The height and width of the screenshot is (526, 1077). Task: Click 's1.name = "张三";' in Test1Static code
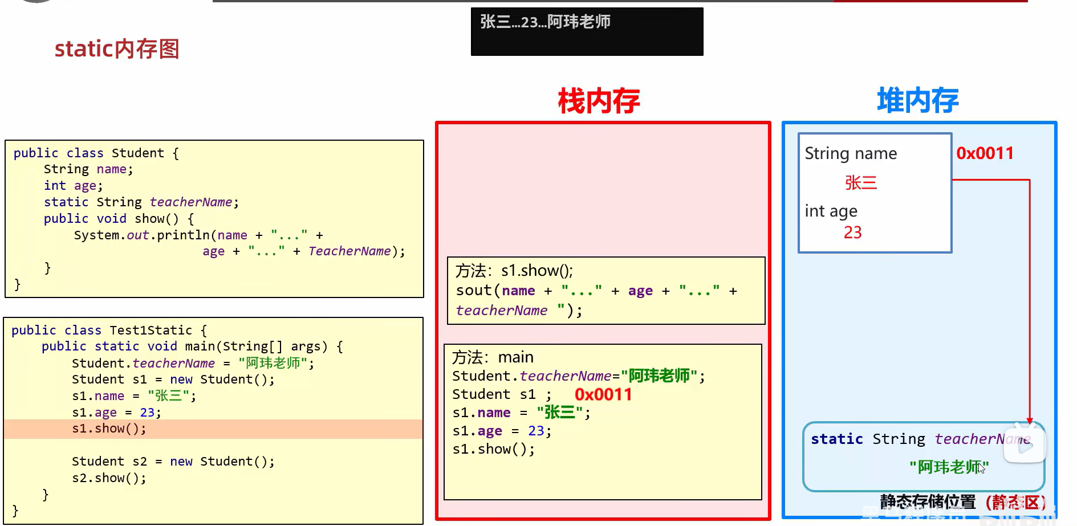(x=134, y=396)
